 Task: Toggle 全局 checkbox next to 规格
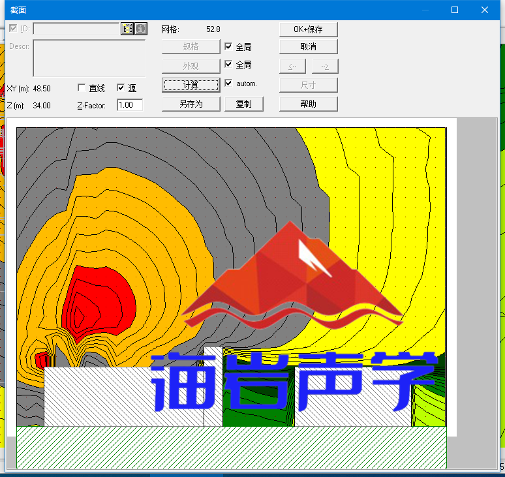coord(228,46)
